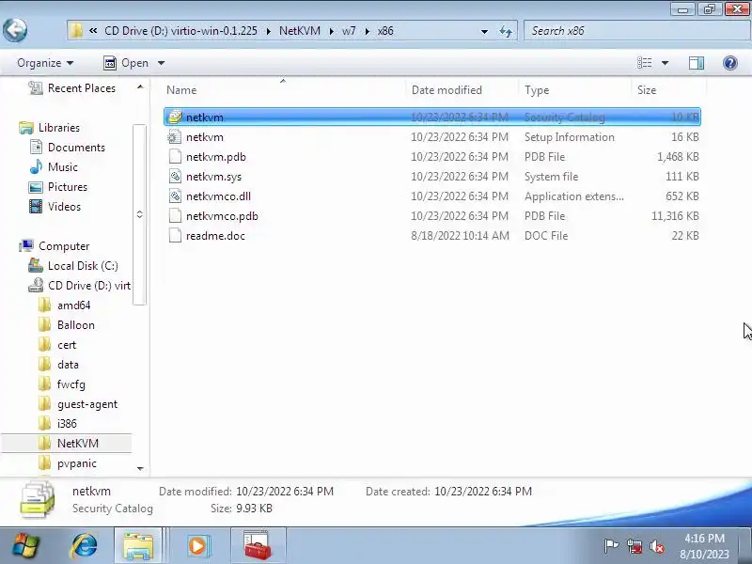
Task: Sort by the Type column header
Action: pos(537,90)
